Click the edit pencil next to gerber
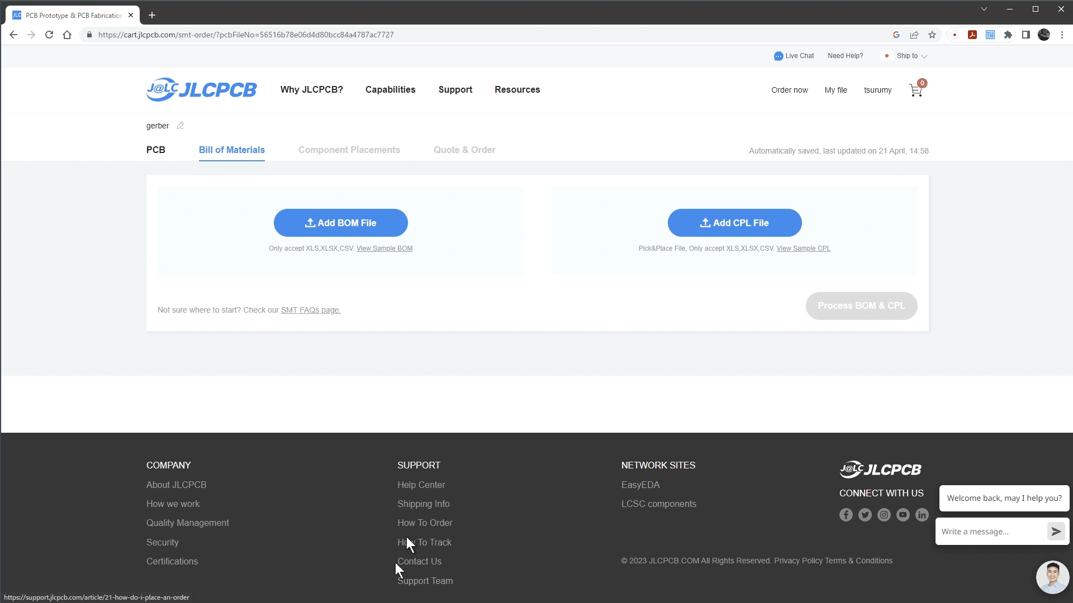Image resolution: width=1073 pixels, height=603 pixels. [x=180, y=126]
